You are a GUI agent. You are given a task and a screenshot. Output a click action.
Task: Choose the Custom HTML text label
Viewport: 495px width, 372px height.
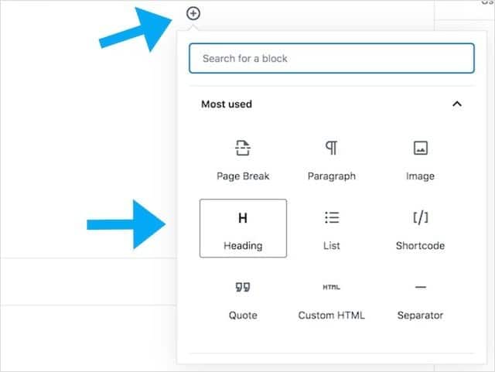[x=332, y=316]
